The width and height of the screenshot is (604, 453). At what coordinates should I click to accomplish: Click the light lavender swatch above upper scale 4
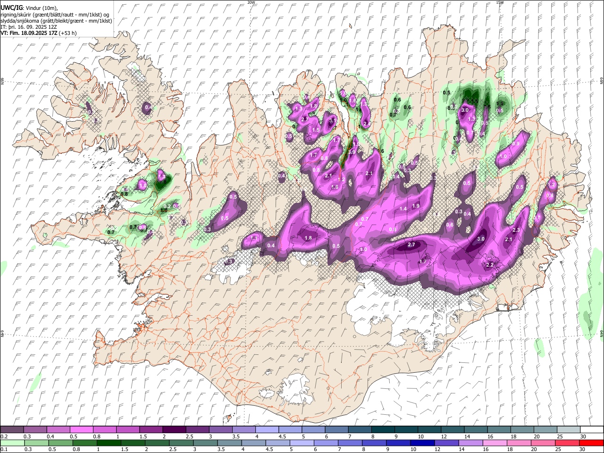pos(267,430)
